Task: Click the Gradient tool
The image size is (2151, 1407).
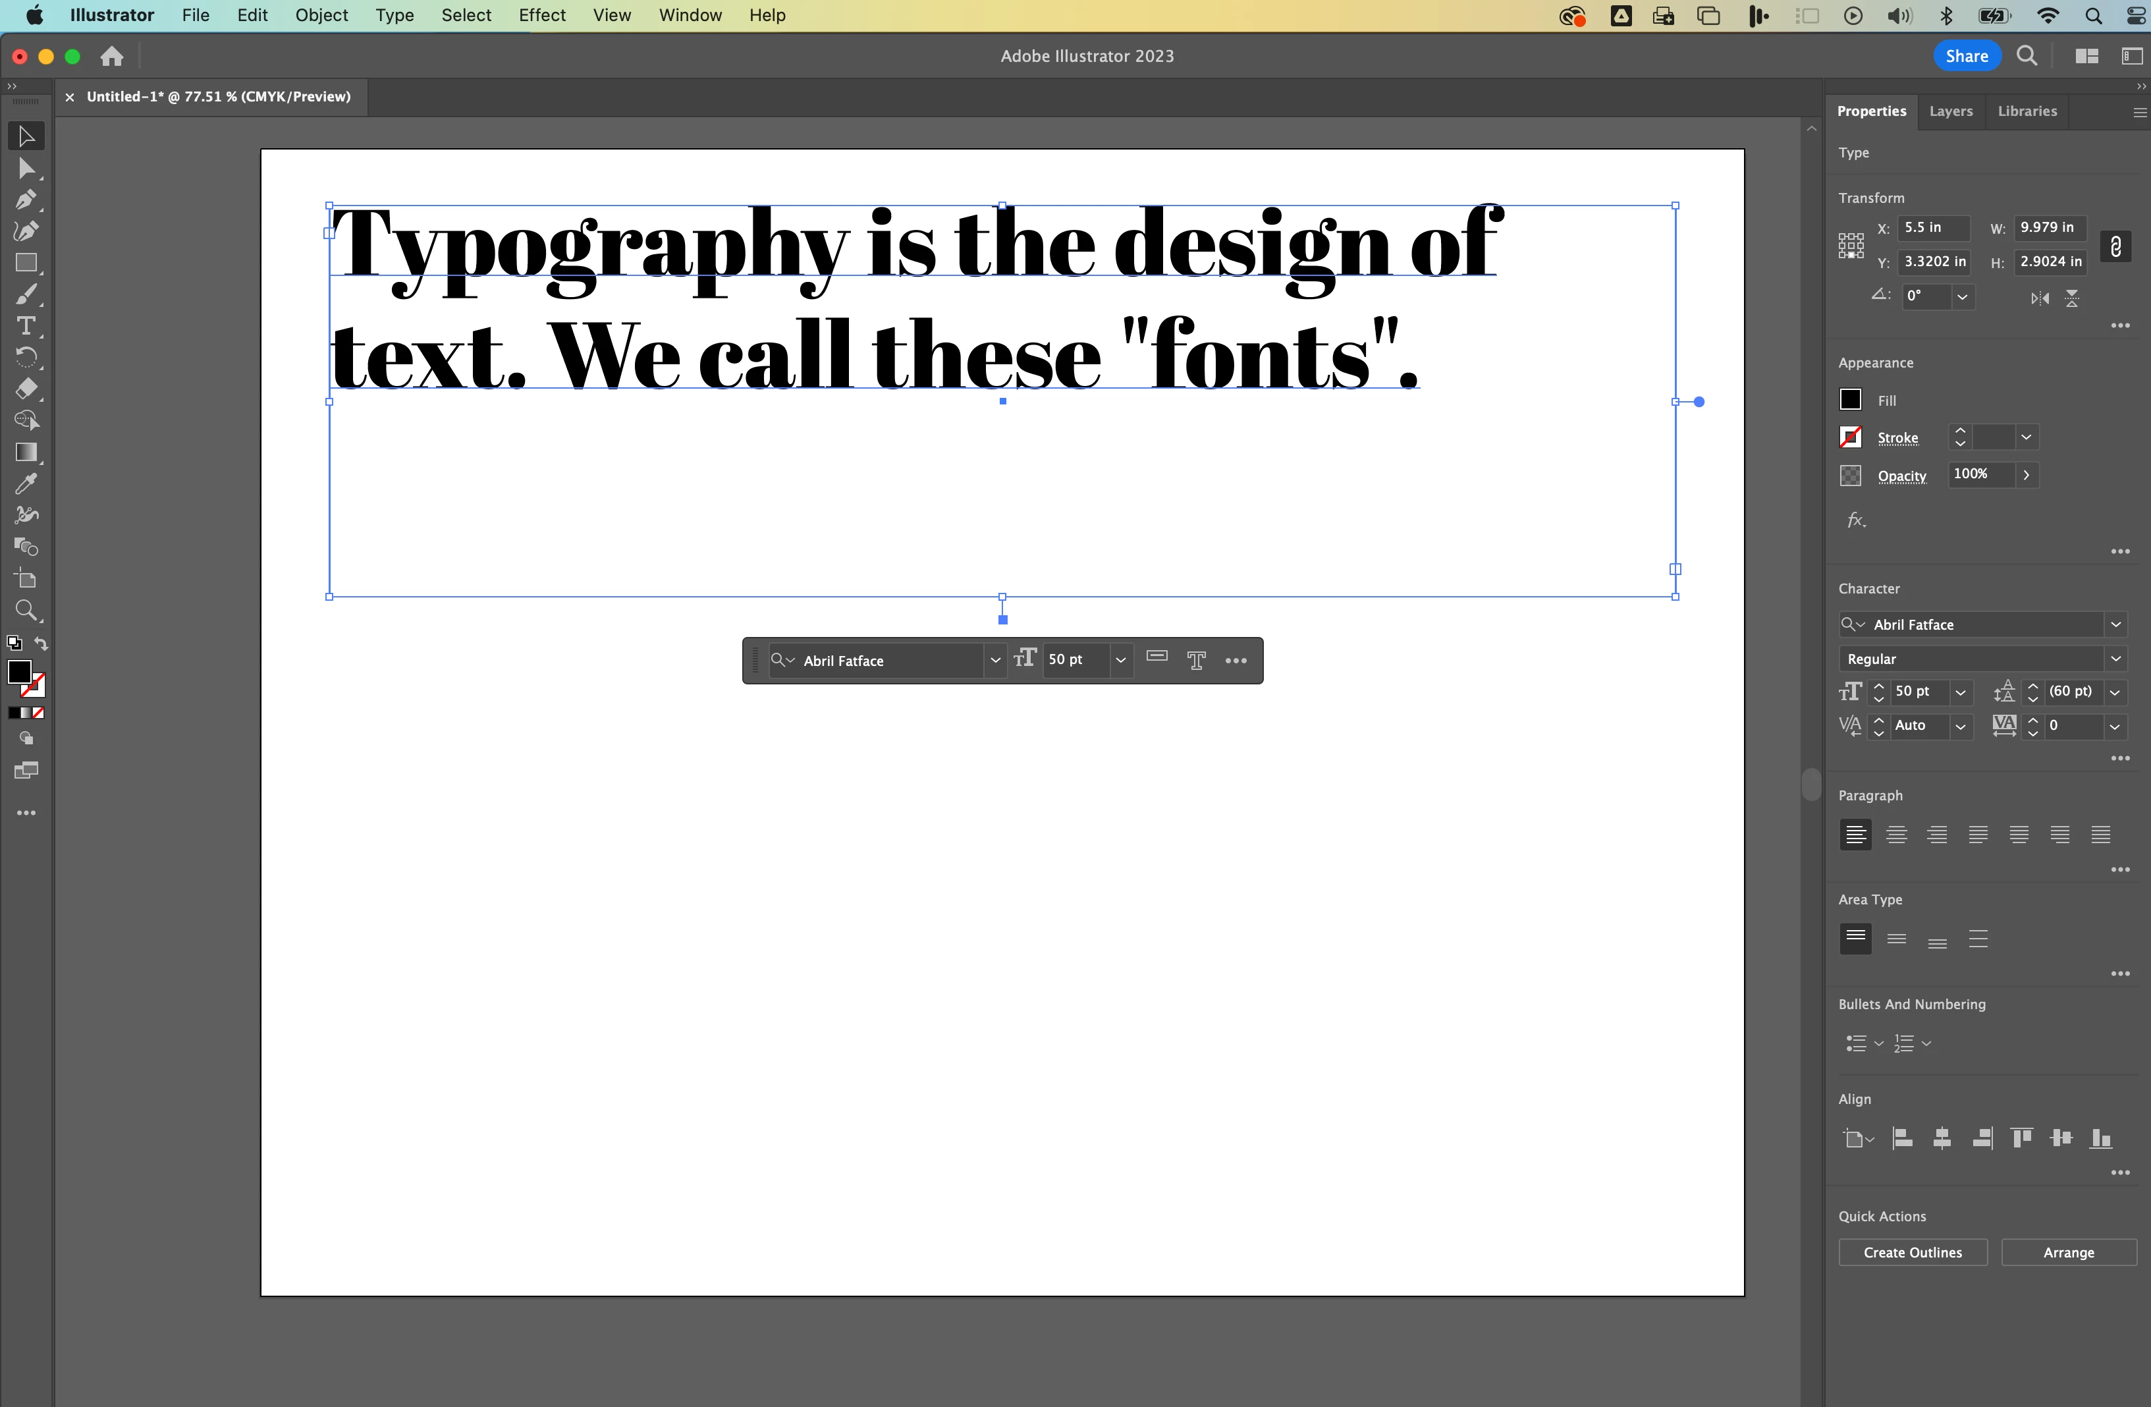Action: [x=25, y=452]
